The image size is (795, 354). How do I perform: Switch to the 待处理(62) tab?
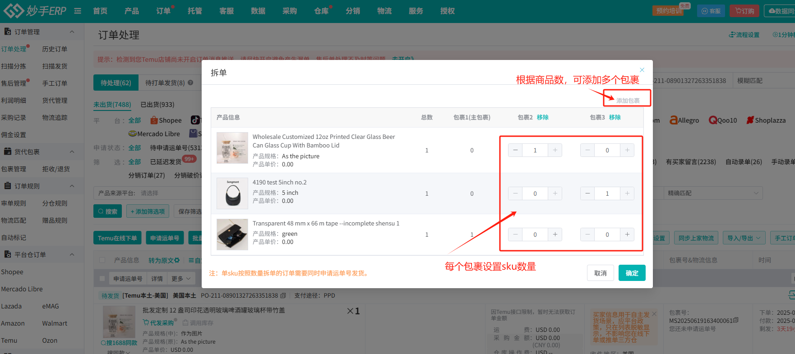116,83
